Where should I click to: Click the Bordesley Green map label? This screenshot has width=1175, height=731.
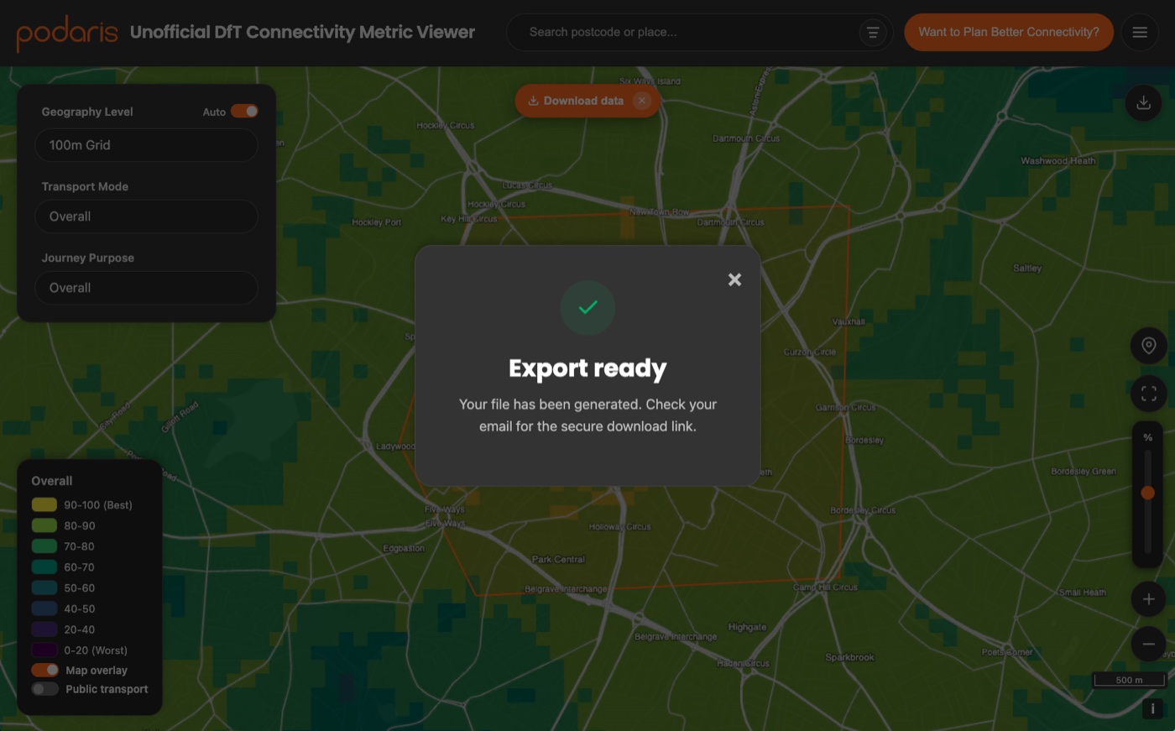(1084, 471)
